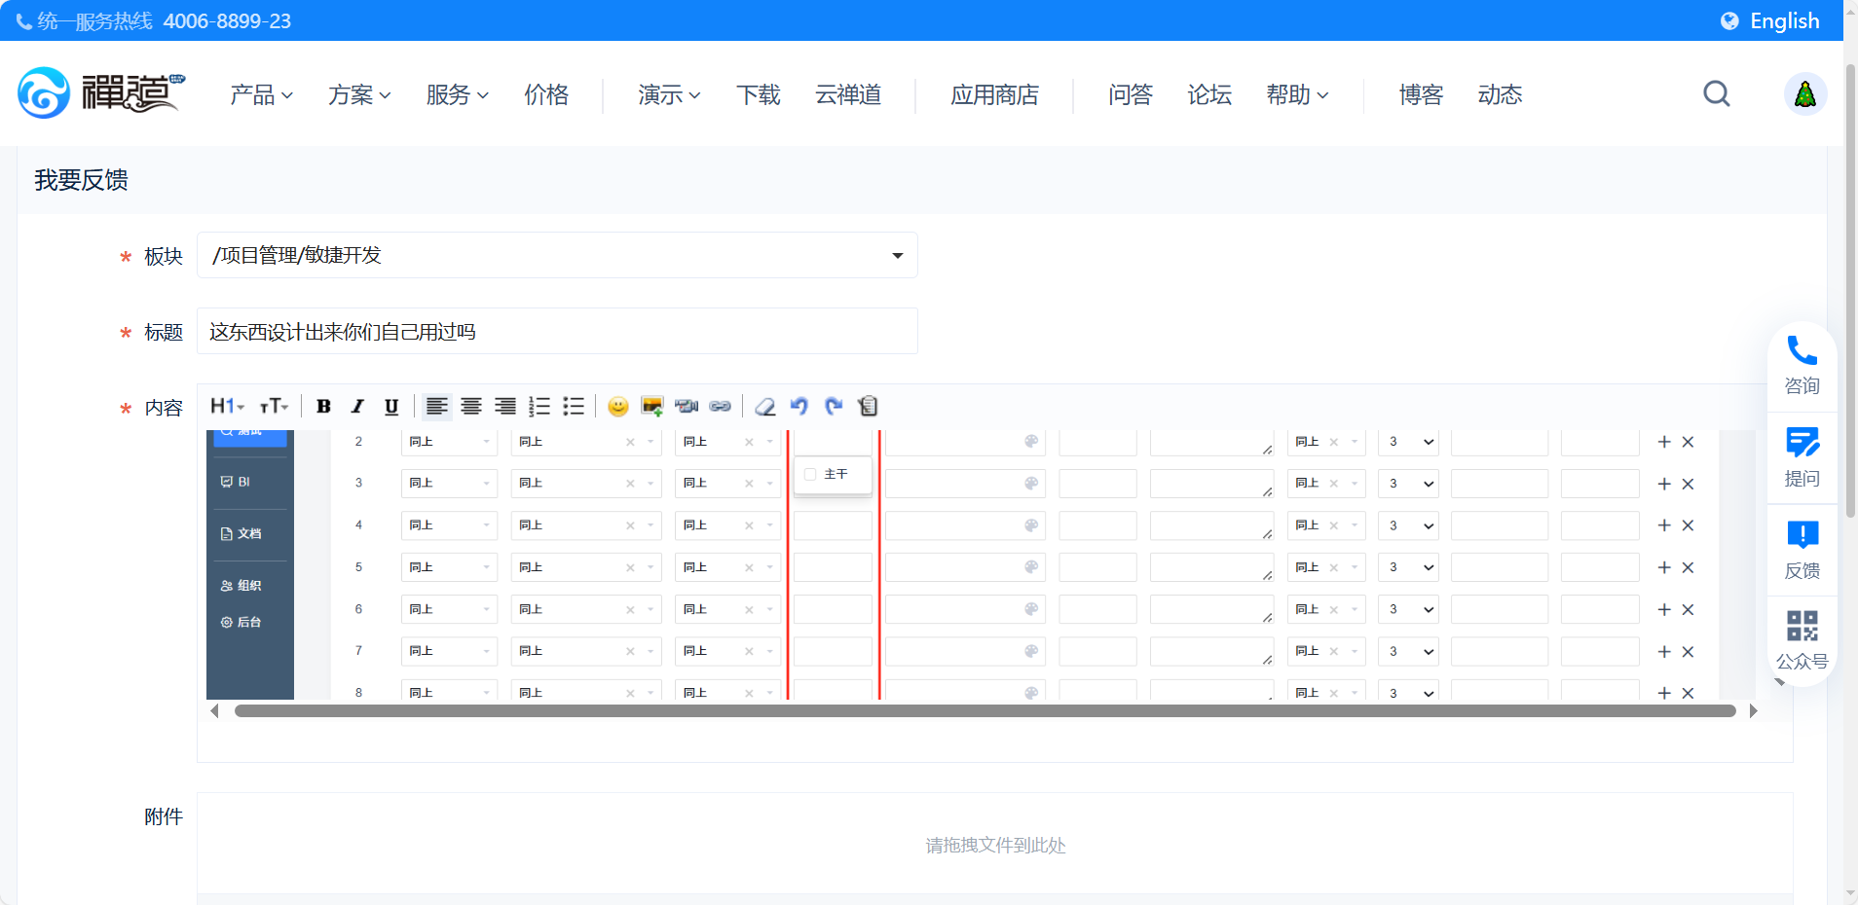
Task: Align content text to the right
Action: click(x=505, y=407)
